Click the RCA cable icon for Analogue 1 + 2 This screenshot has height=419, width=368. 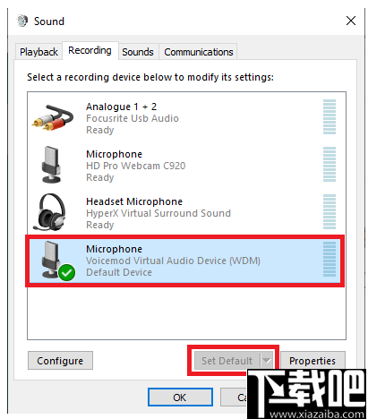pos(53,117)
